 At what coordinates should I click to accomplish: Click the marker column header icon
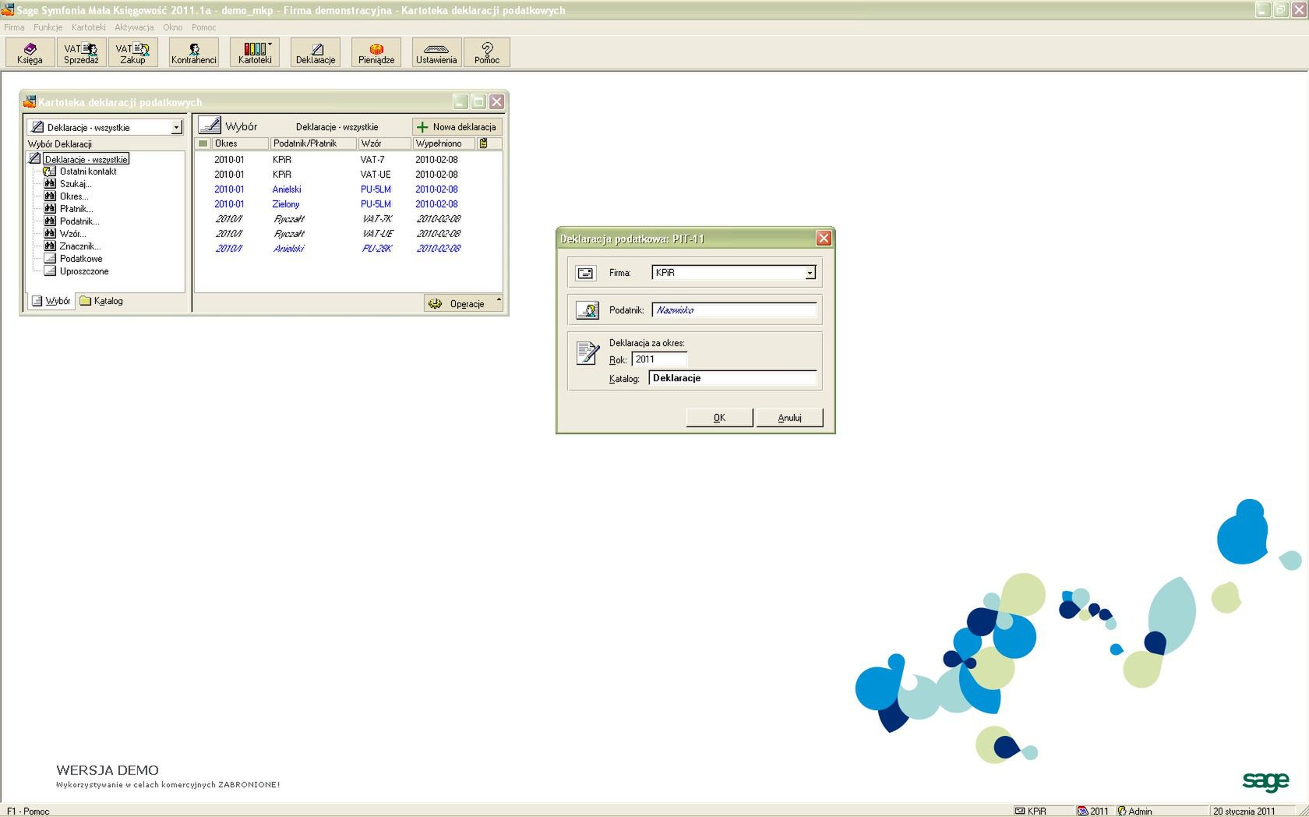click(203, 143)
